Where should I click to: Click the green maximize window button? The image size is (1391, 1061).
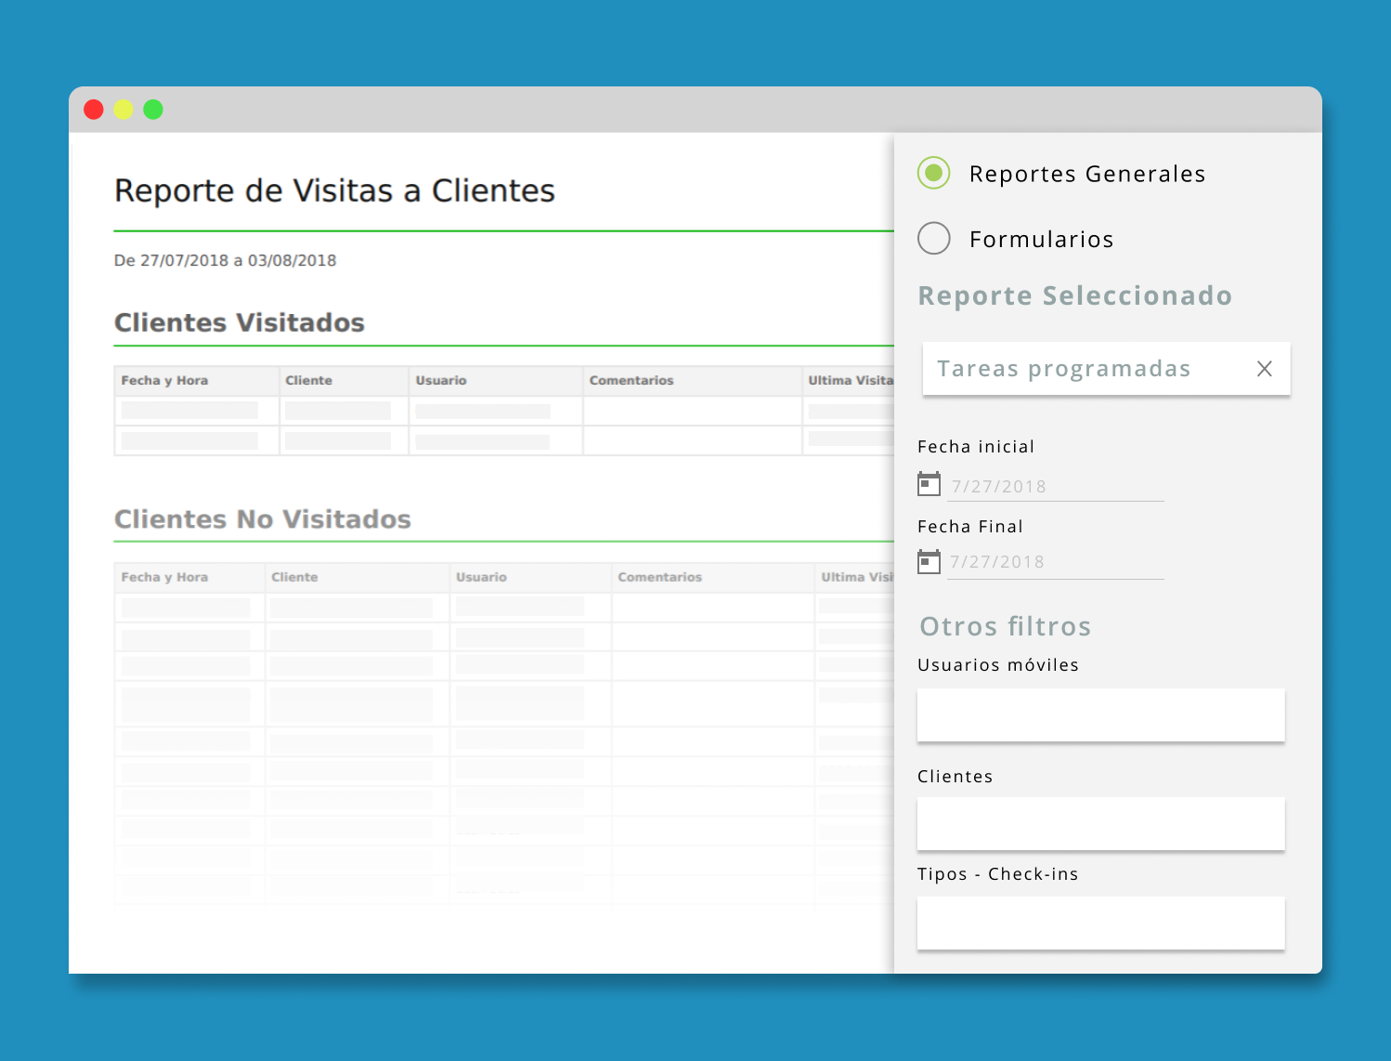[153, 110]
